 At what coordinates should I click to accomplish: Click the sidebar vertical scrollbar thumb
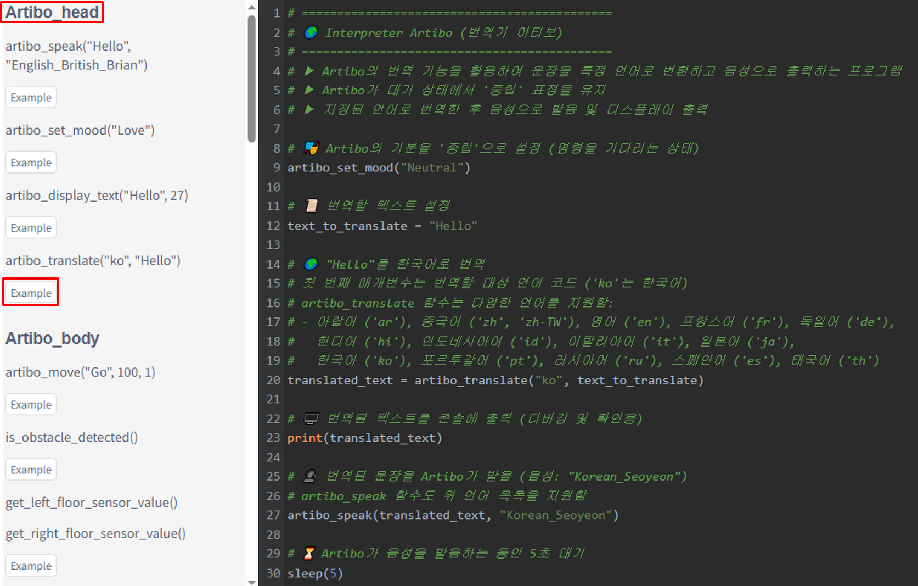(x=251, y=79)
